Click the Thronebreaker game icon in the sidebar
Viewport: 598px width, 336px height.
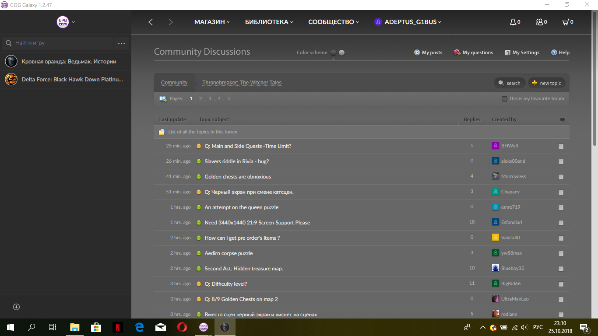[x=11, y=61]
